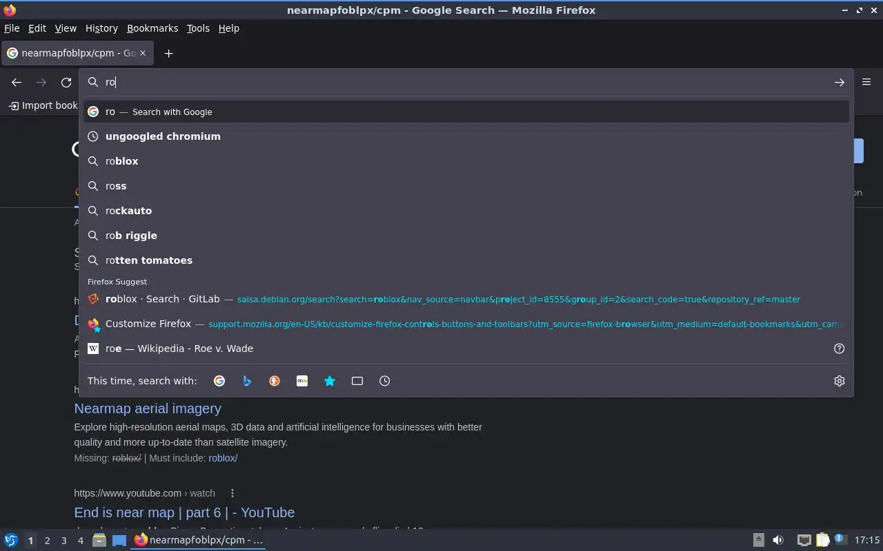Search history via the clock icon

(x=385, y=381)
